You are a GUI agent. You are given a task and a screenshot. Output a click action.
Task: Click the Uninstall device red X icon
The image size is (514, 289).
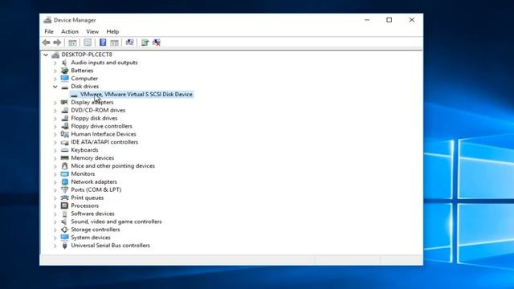coord(157,43)
